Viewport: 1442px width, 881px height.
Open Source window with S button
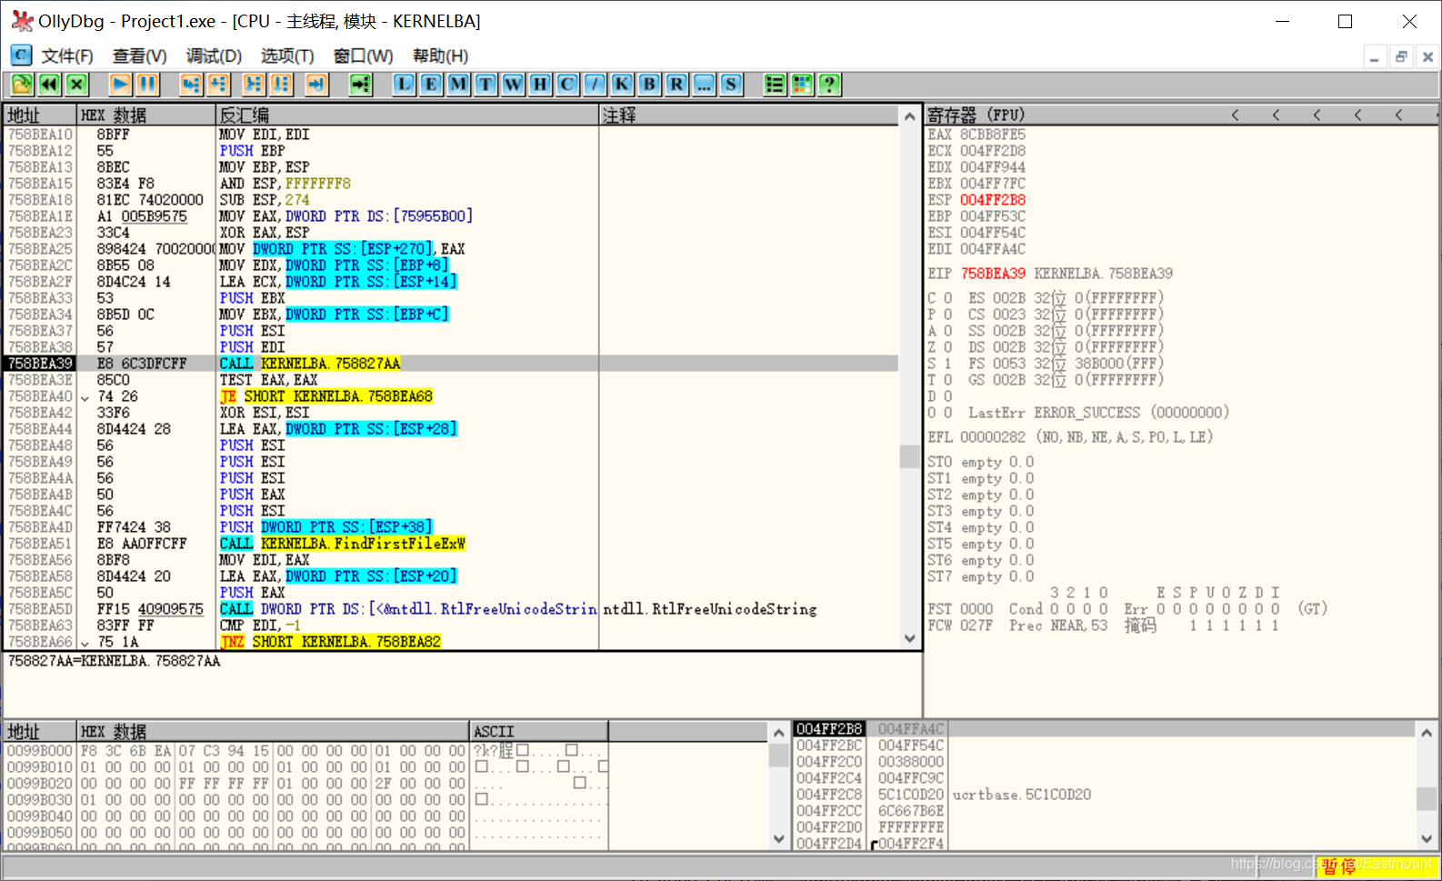pyautogui.click(x=731, y=85)
